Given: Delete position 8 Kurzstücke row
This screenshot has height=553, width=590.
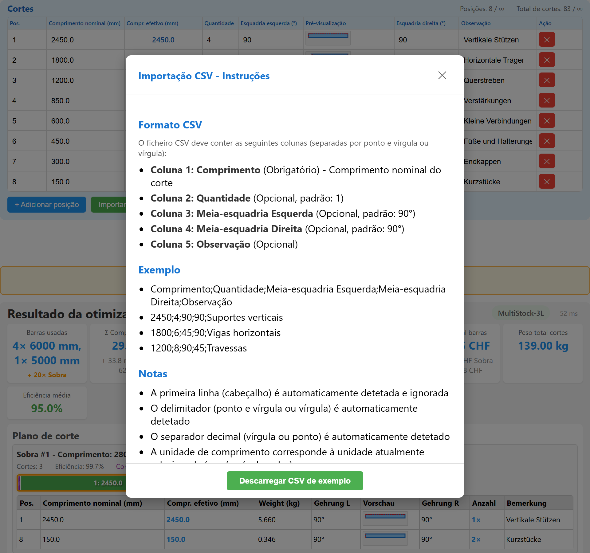Looking at the screenshot, I should point(547,182).
